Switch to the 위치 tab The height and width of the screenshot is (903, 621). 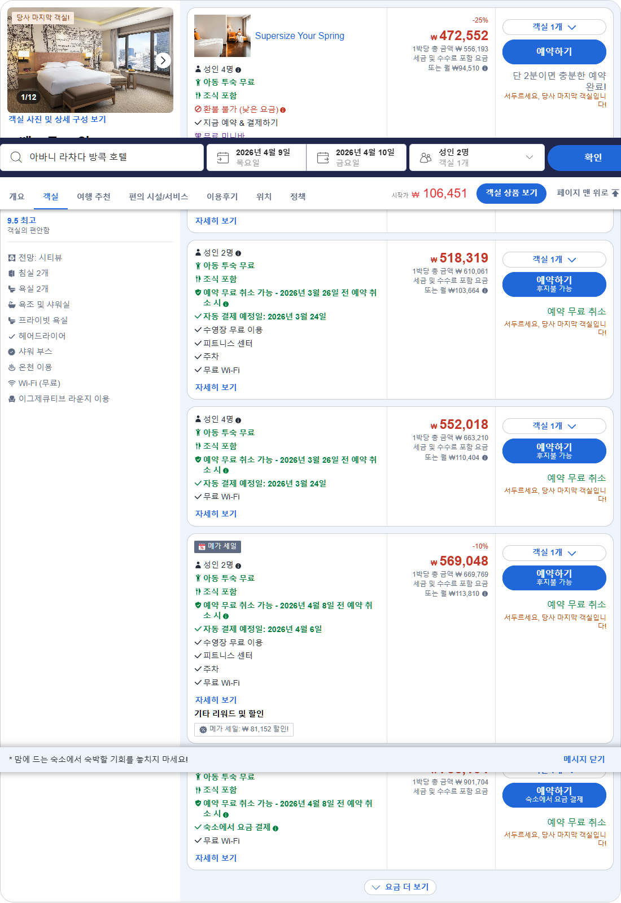(264, 196)
